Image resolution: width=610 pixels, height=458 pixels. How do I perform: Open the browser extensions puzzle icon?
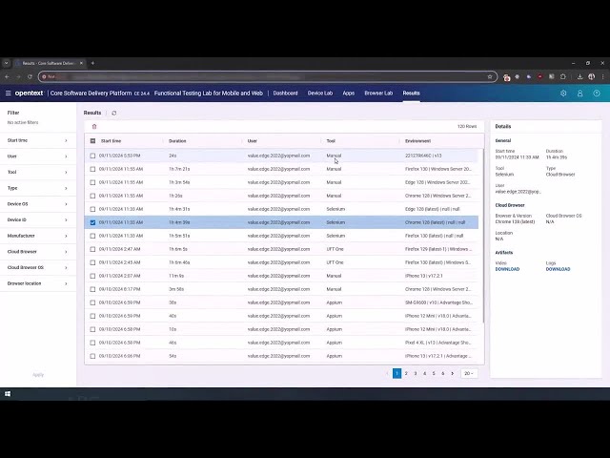click(x=563, y=76)
